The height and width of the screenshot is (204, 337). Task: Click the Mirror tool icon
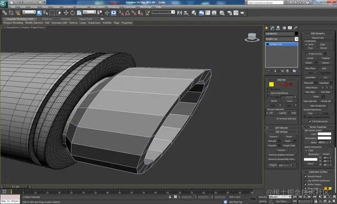click(180, 13)
